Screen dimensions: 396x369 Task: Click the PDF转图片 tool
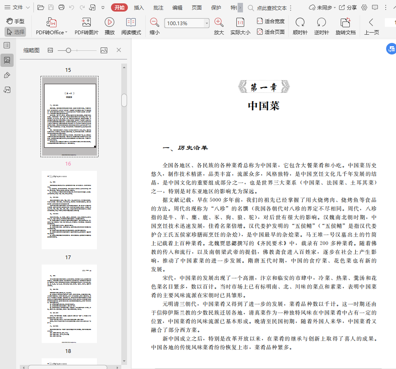pyautogui.click(x=86, y=26)
